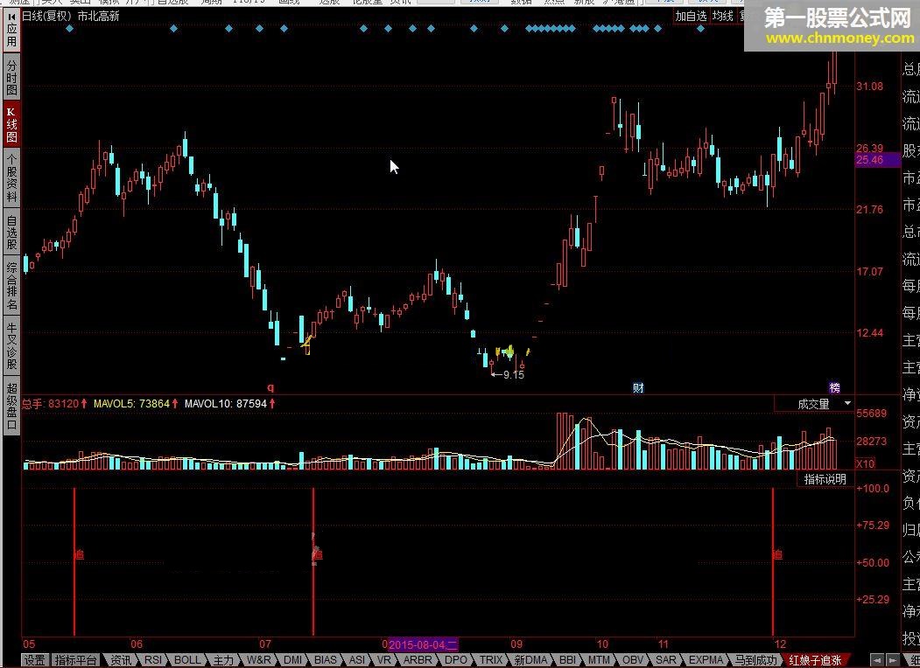920x668 pixels.
Task: Select the 马到成功 indicator tab
Action: click(755, 660)
